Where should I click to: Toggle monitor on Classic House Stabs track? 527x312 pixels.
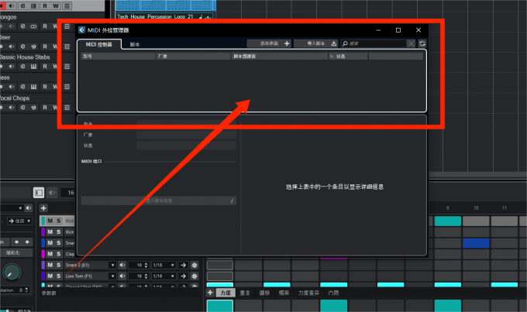pyautogui.click(x=12, y=67)
